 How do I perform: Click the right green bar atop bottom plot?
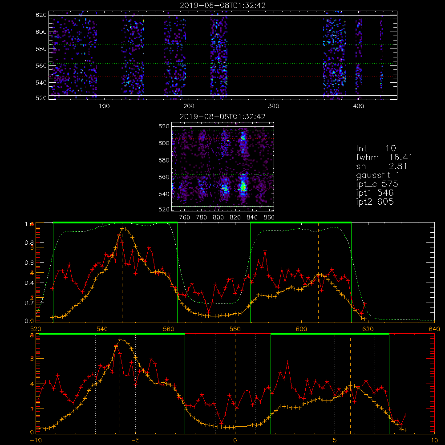(330, 334)
